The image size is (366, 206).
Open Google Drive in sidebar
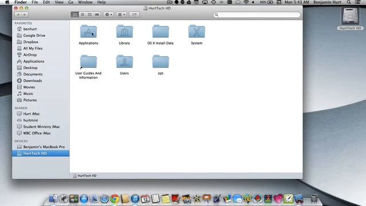click(34, 35)
